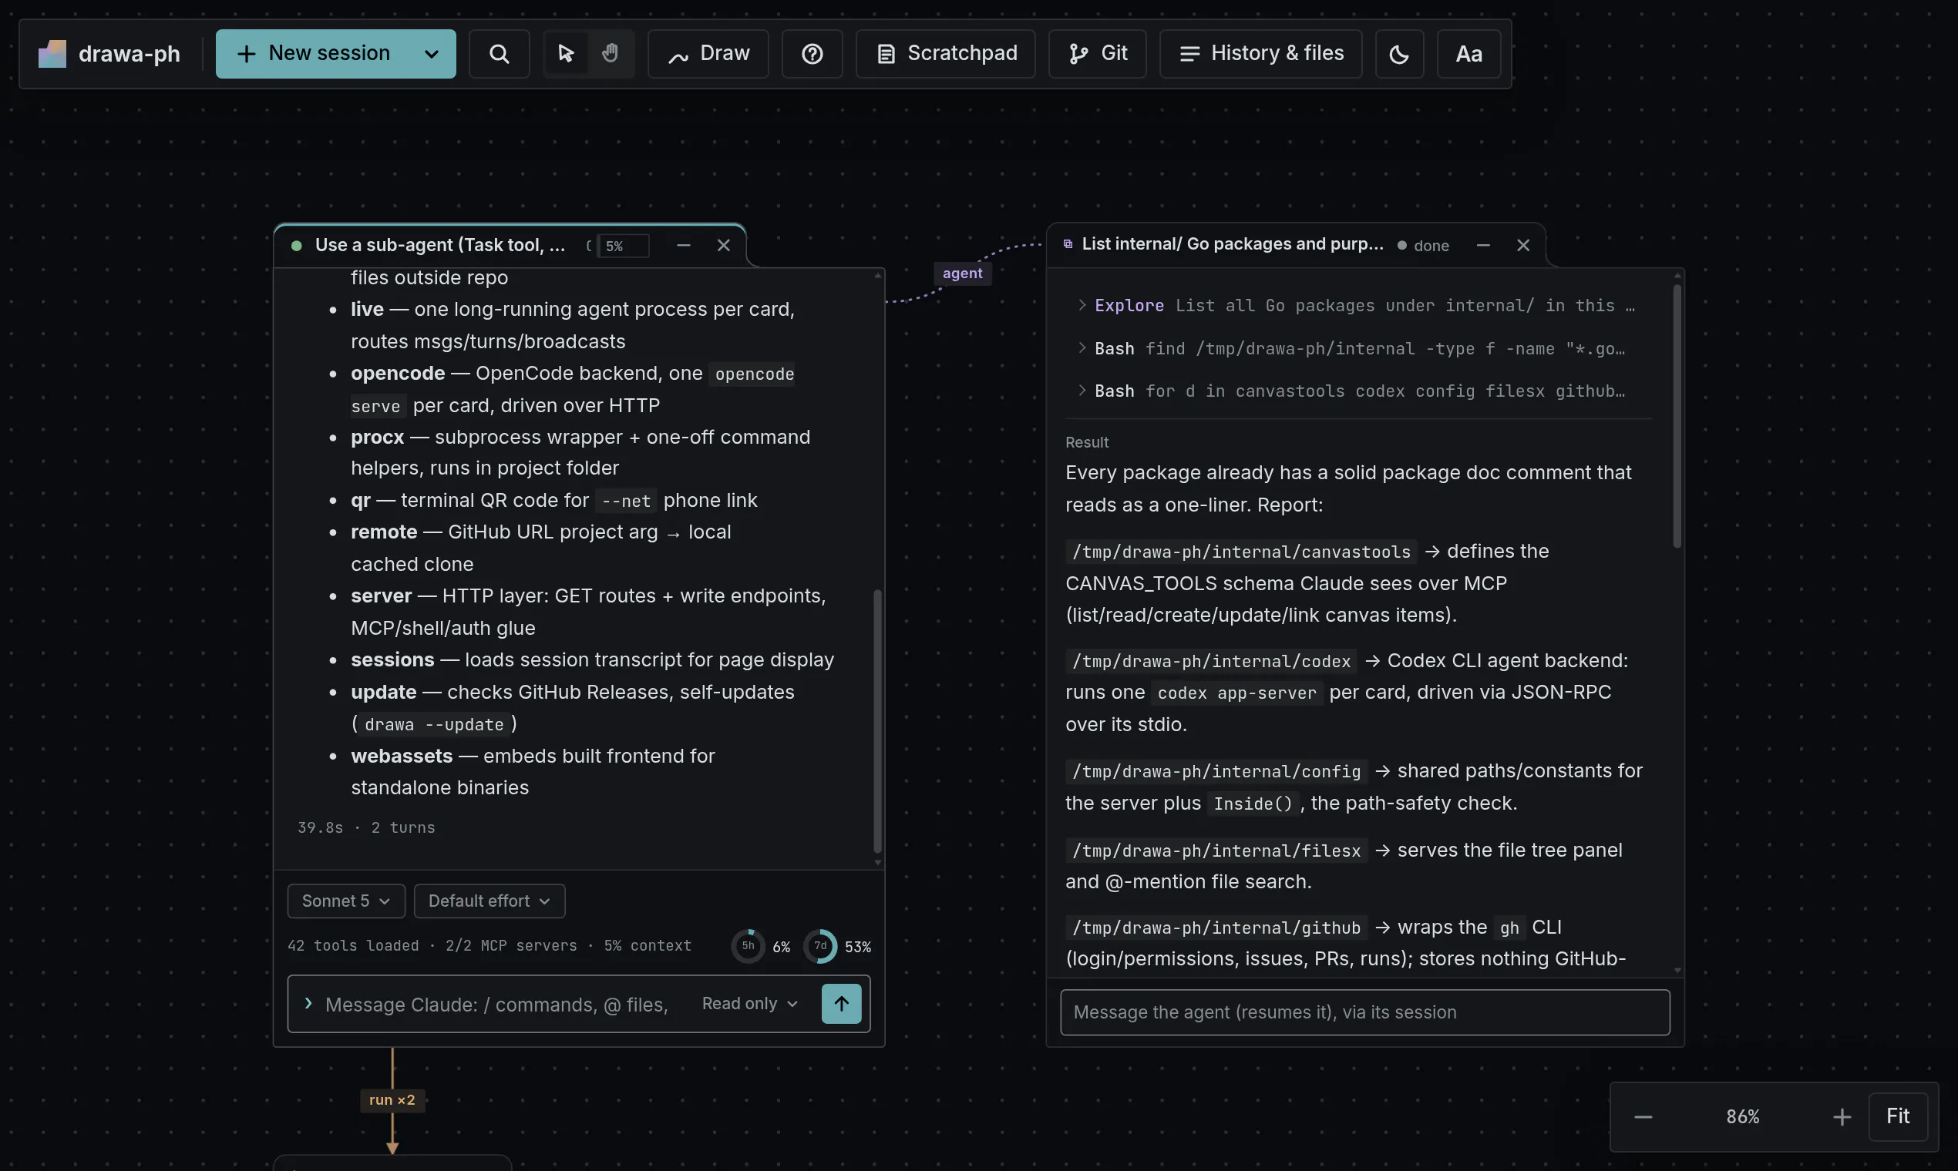
Task: Expand the Bash find /tmp/drawa-ph/internal row
Action: 1357,348
